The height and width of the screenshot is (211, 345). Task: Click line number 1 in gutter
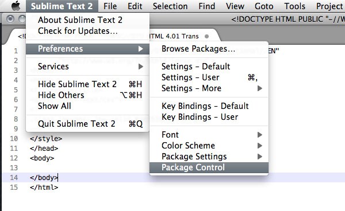tap(16, 51)
